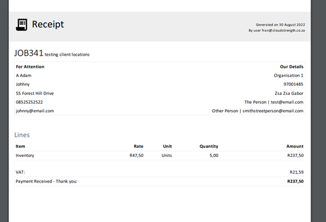
Task: Click the test@email.com contact email
Action: coord(287,102)
